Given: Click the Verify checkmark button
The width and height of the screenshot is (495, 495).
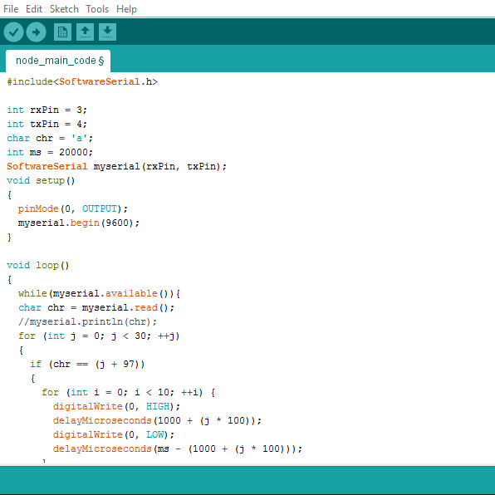Looking at the screenshot, I should point(13,32).
